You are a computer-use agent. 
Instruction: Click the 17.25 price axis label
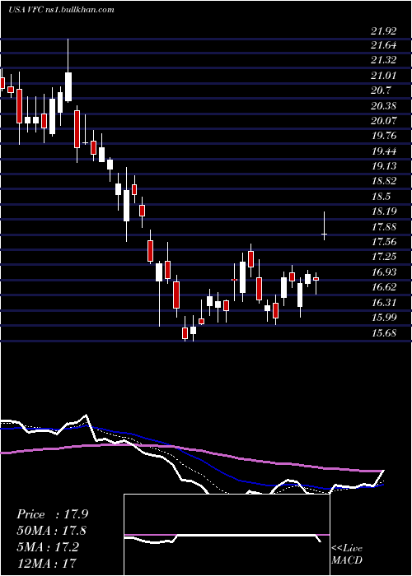[383, 257]
